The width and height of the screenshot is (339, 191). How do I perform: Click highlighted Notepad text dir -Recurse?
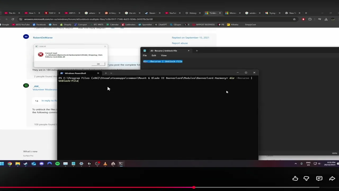click(163, 61)
